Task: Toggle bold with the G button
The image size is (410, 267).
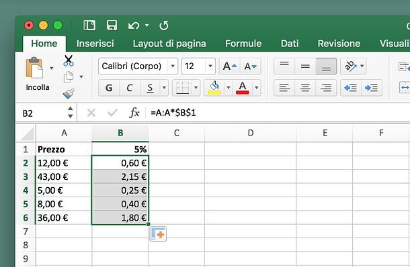Action: (x=109, y=88)
